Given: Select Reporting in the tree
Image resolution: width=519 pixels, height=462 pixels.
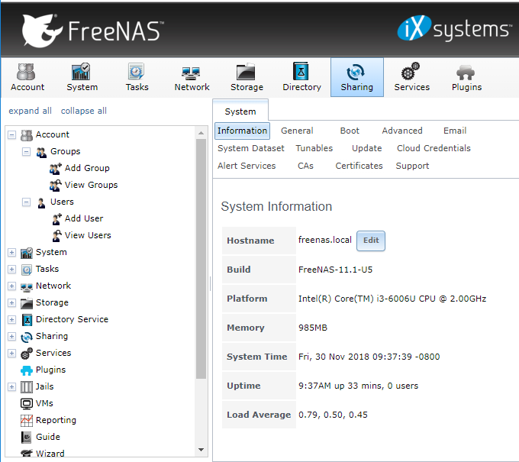Looking at the screenshot, I should 56,420.
